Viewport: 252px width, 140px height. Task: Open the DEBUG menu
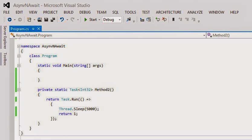click(x=85, y=12)
